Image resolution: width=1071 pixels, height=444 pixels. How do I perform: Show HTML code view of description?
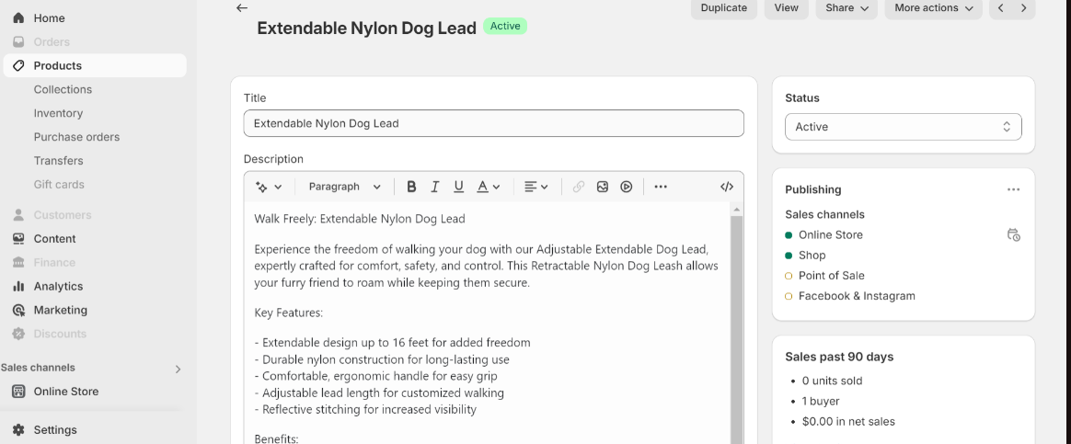coord(727,187)
